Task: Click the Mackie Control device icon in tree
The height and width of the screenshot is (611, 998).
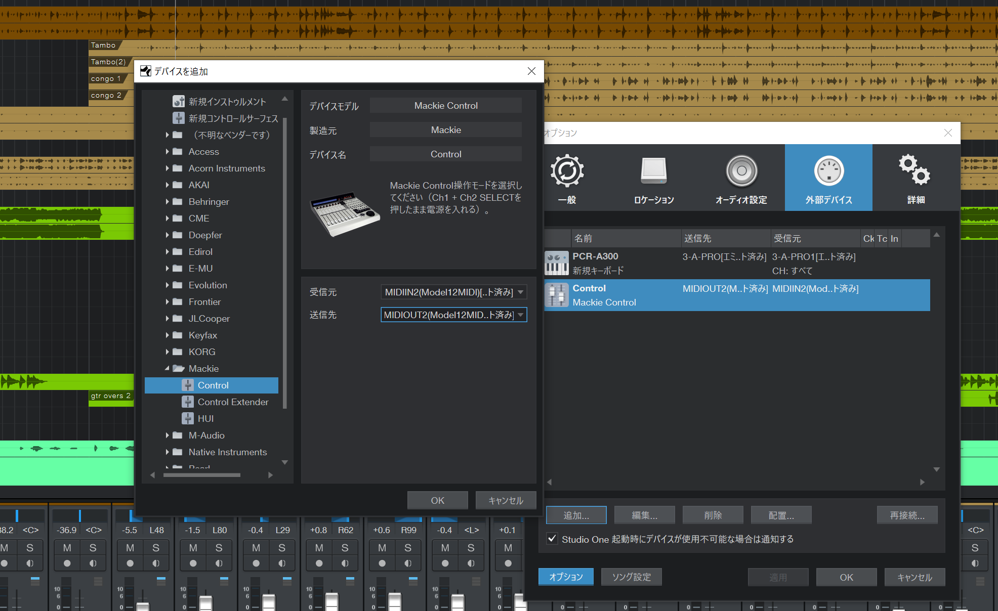Action: point(188,385)
